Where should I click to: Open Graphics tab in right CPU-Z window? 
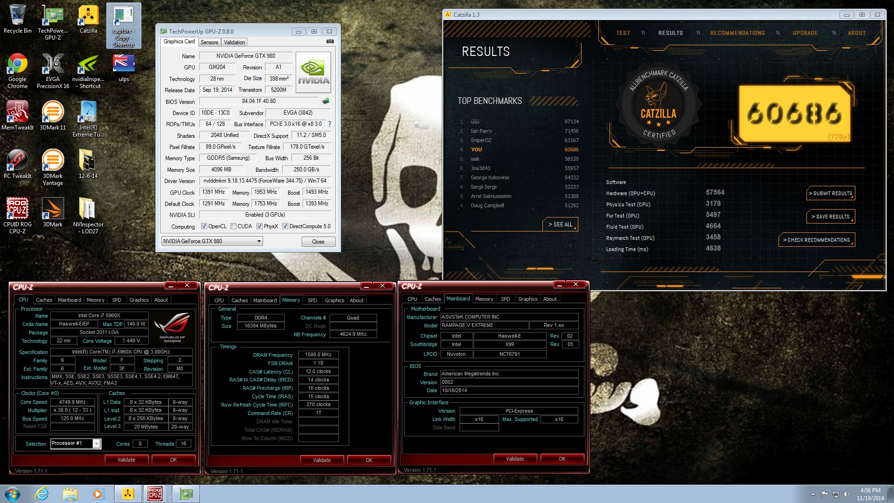pyautogui.click(x=528, y=299)
